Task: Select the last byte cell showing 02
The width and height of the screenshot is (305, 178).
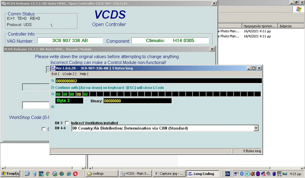Action: pyautogui.click(x=85, y=95)
